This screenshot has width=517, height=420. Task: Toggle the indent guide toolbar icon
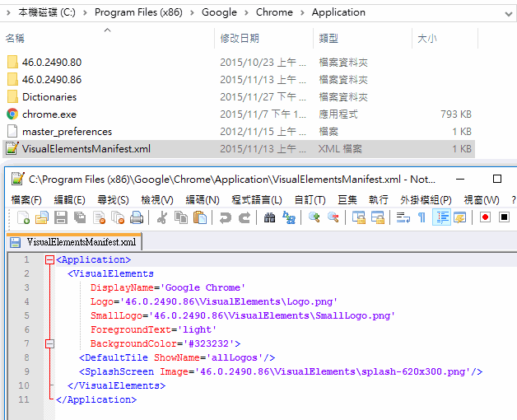[441, 217]
